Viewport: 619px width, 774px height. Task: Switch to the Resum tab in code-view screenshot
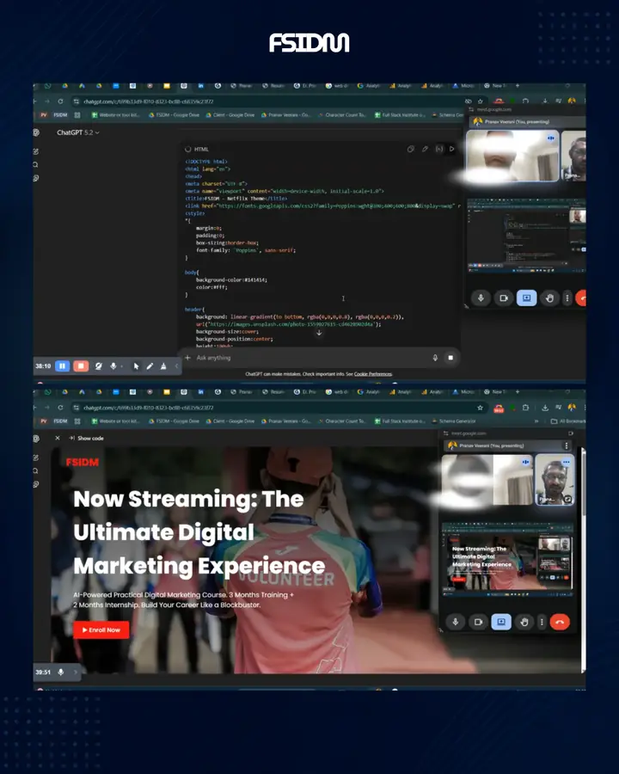(x=273, y=85)
